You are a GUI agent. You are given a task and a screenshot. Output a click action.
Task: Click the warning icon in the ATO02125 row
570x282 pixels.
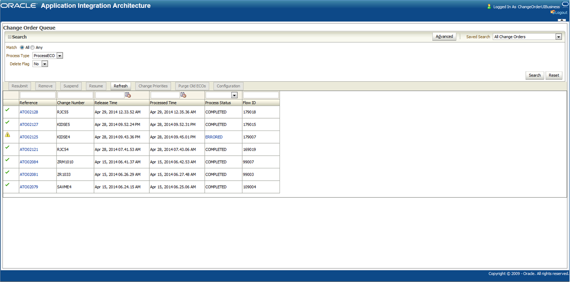click(x=7, y=135)
